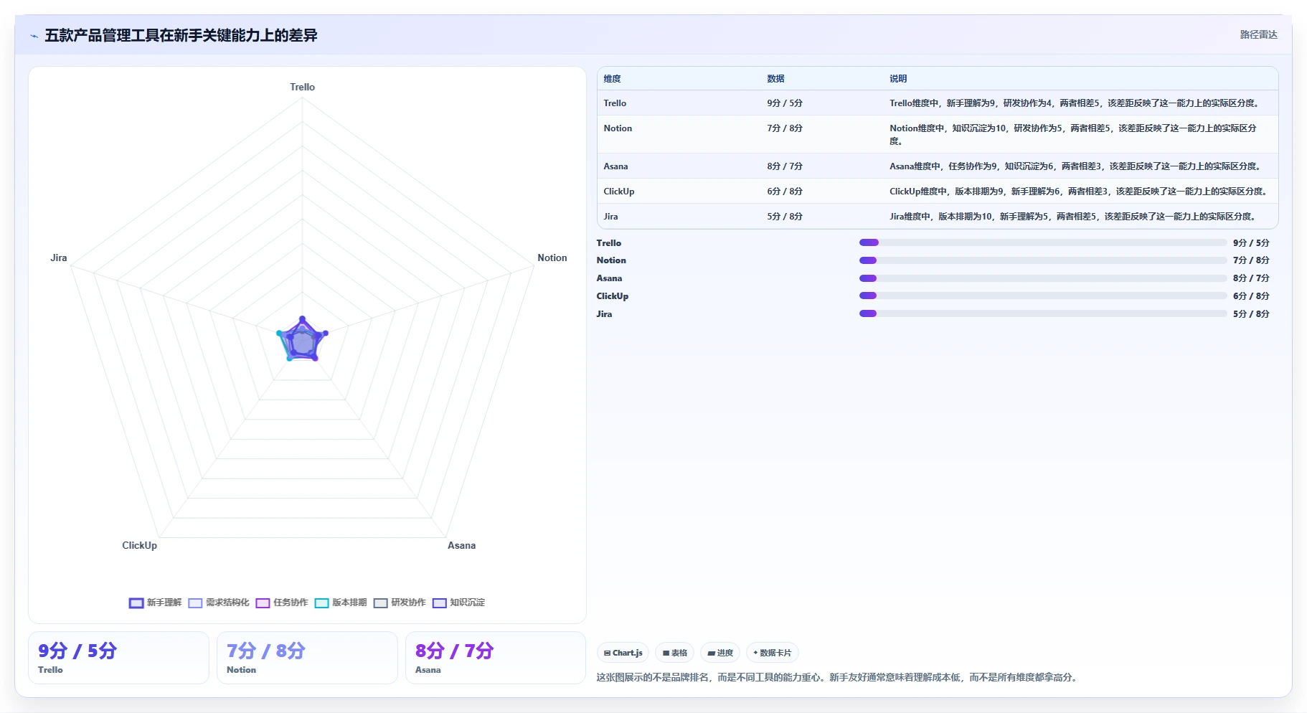1307x713 pixels.
Task: Click the 知识沉淀 legend label
Action: click(467, 603)
